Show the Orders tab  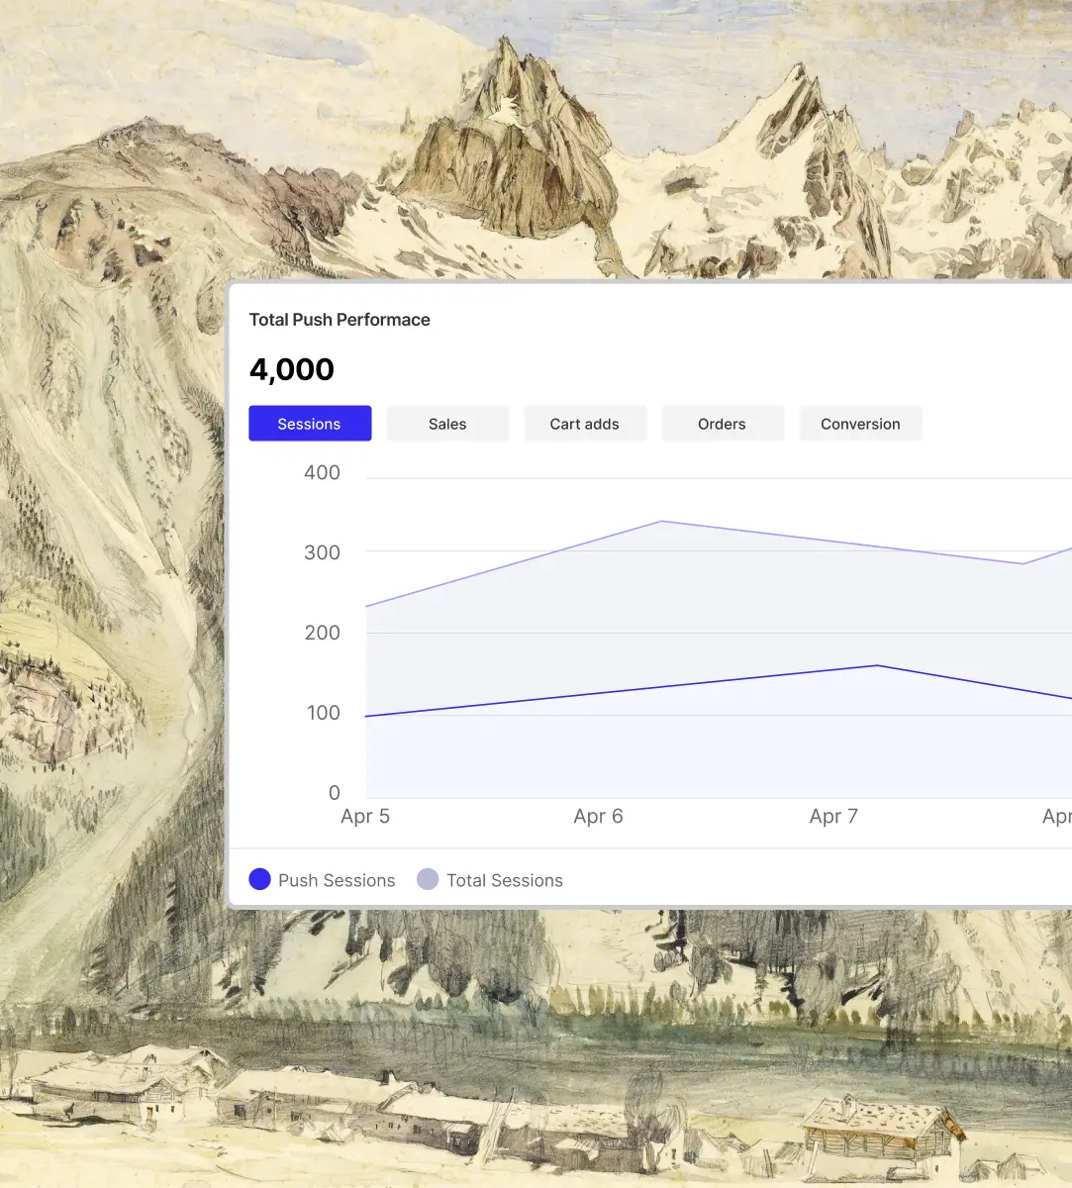(x=723, y=424)
